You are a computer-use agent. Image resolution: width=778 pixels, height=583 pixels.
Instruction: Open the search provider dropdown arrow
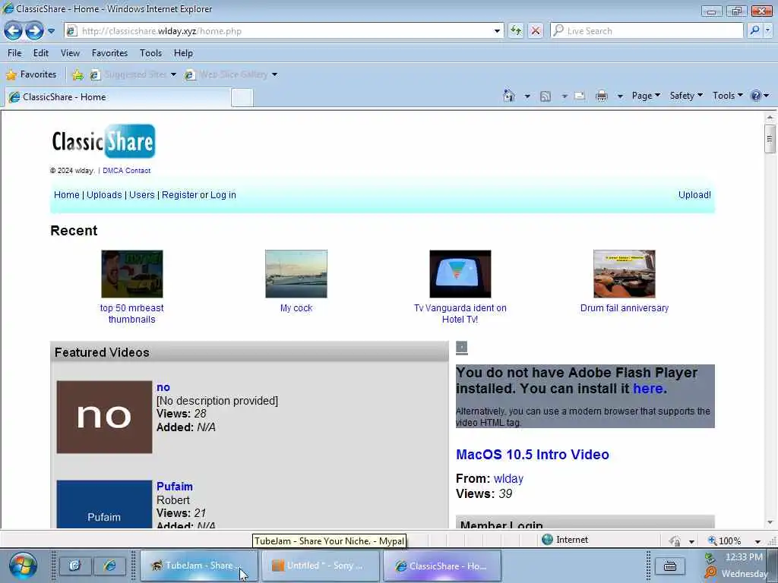coord(767,30)
